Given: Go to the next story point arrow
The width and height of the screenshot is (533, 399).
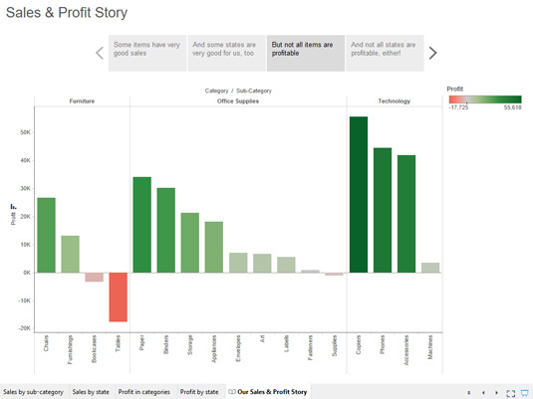Looking at the screenshot, I should tap(432, 53).
